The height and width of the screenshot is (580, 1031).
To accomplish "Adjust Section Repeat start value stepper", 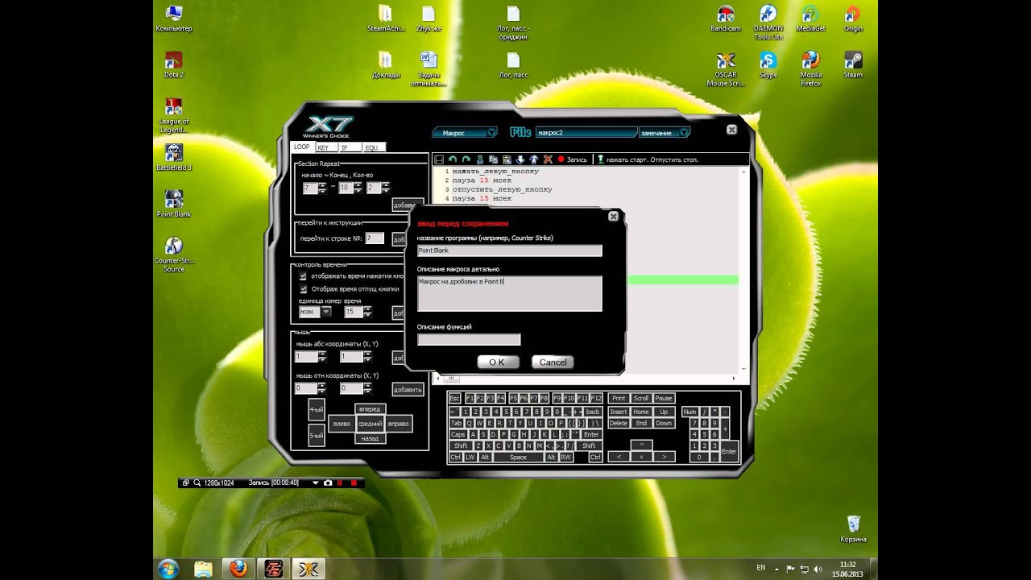I will point(322,188).
